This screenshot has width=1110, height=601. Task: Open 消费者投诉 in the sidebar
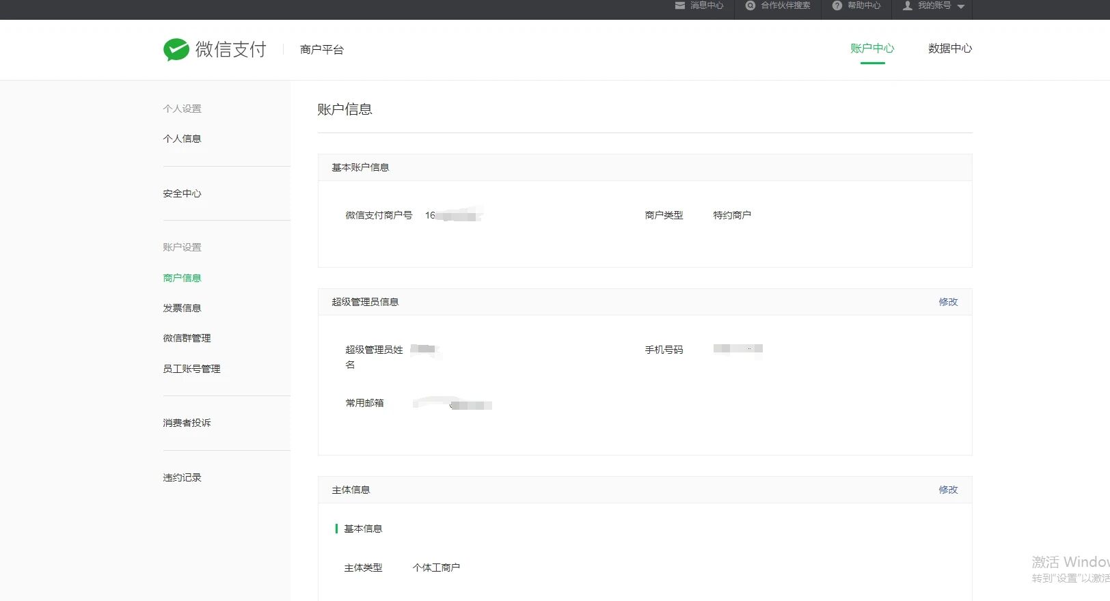[x=187, y=423]
